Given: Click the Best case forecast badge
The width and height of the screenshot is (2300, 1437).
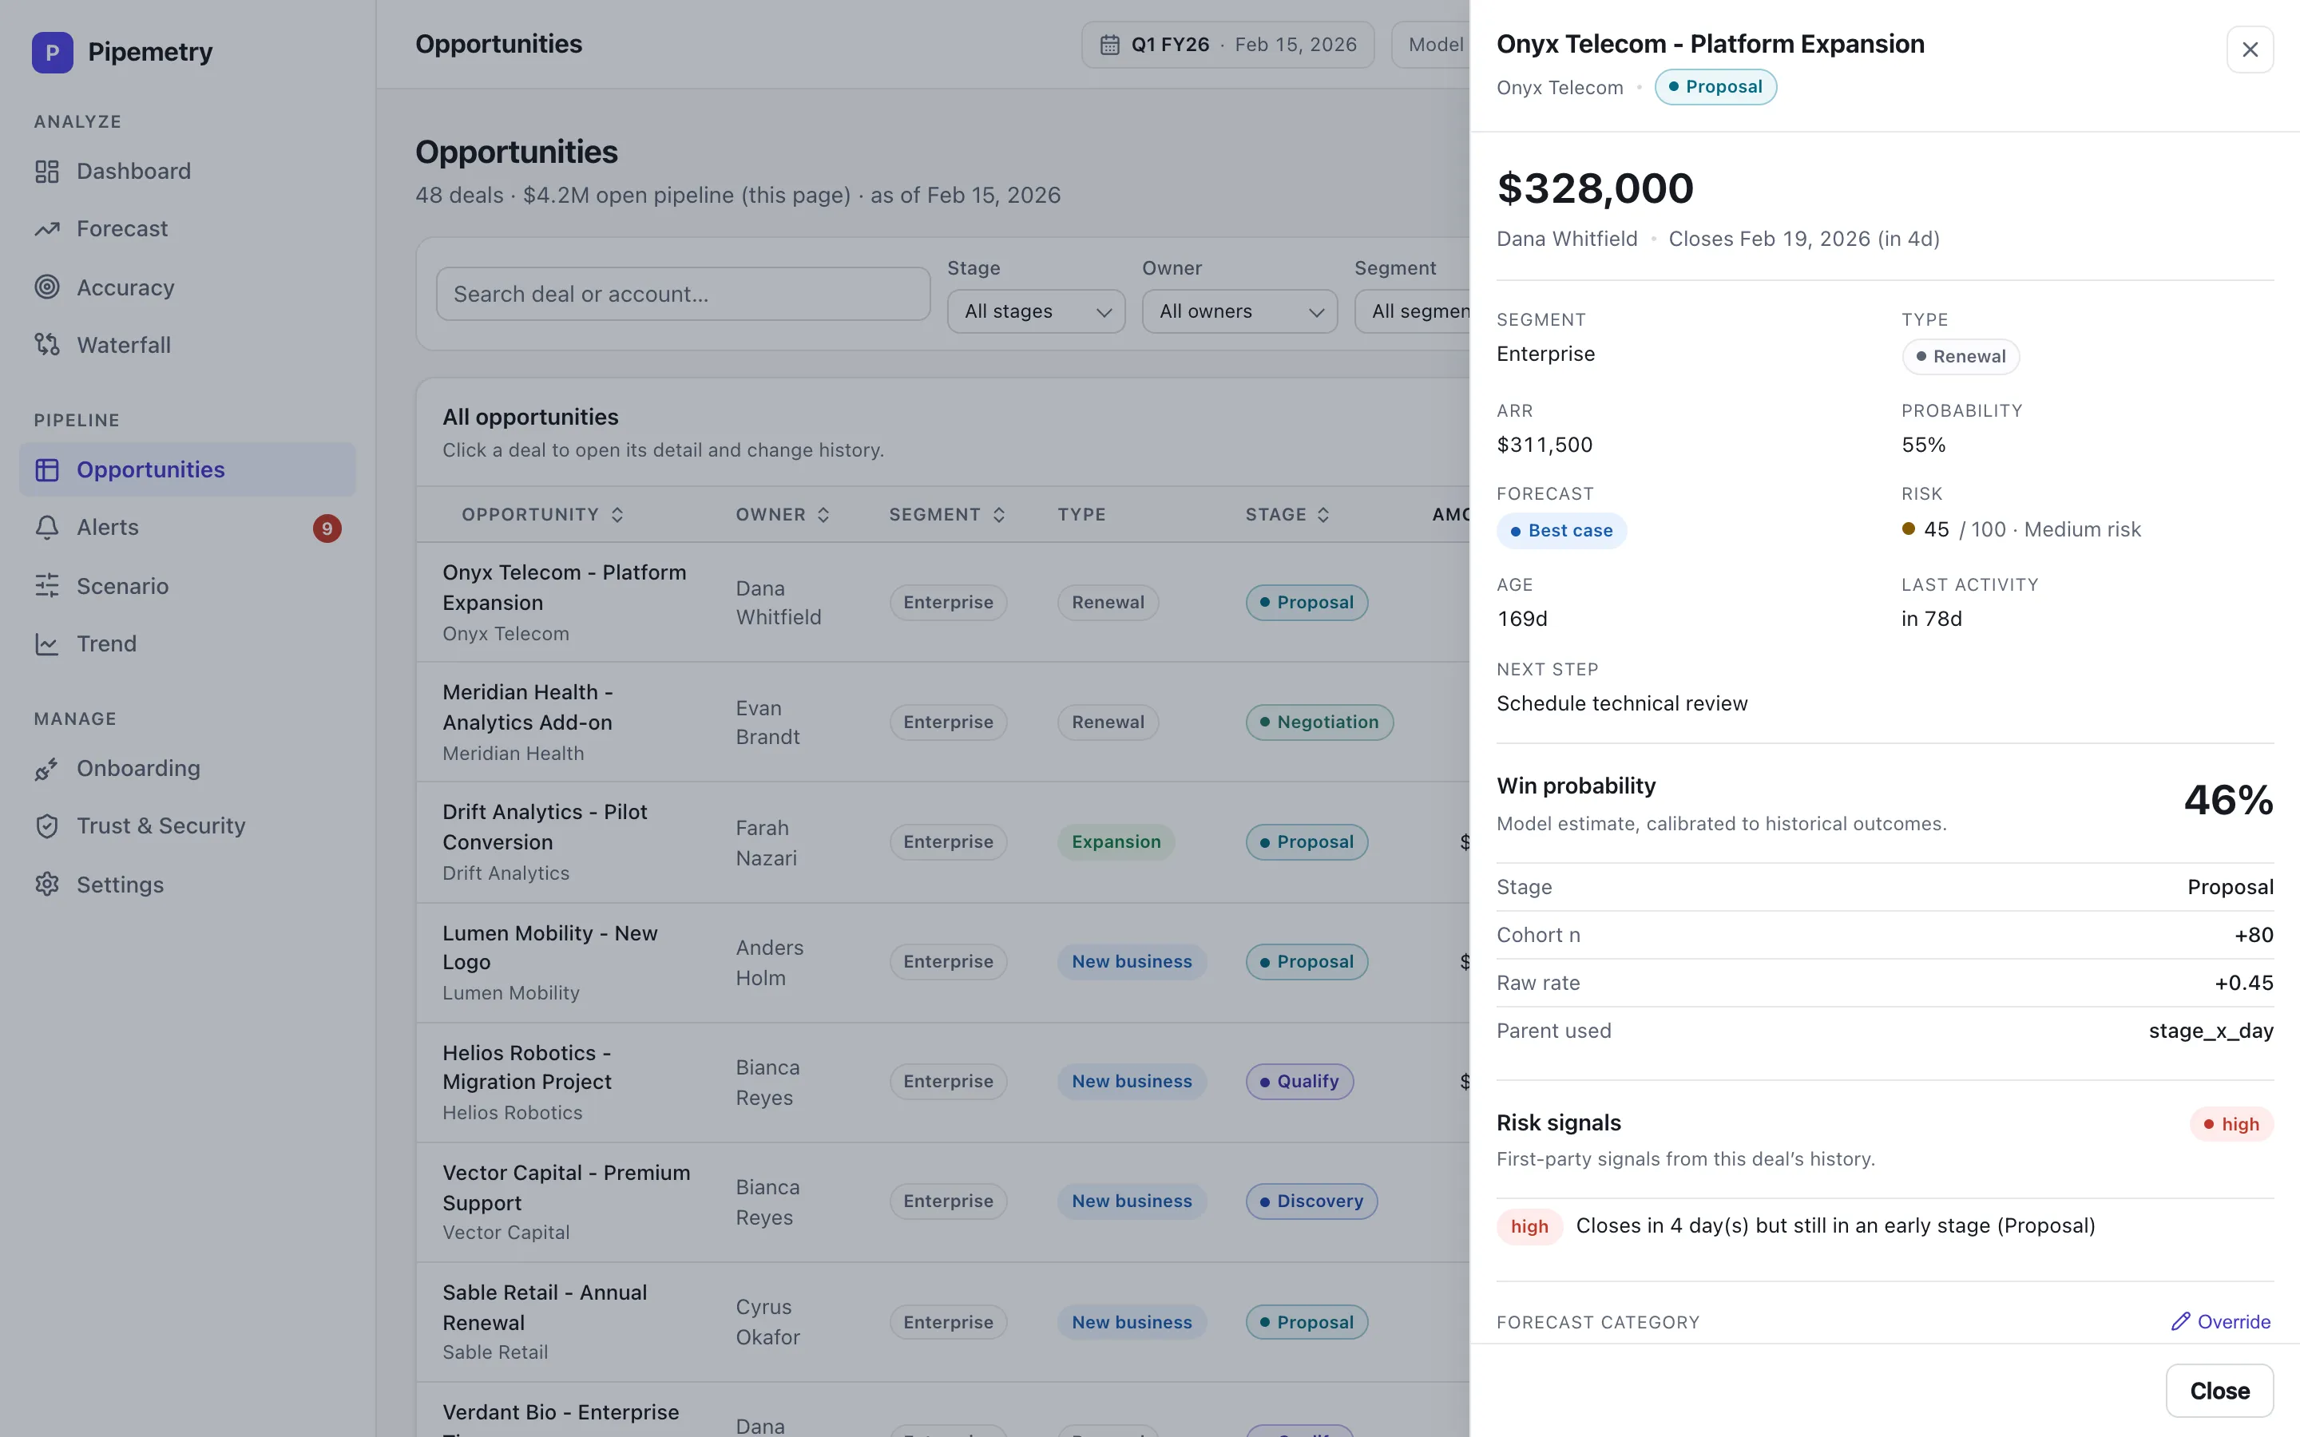Looking at the screenshot, I should pos(1561,530).
